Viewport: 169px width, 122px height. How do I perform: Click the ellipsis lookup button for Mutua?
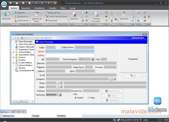pos(58,83)
